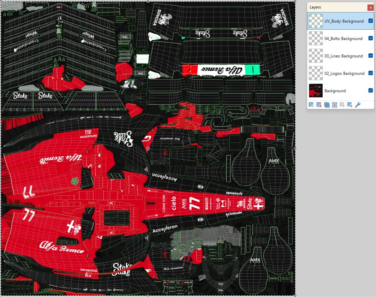
Task: Add a new layer in Layers panel
Action: [311, 105]
